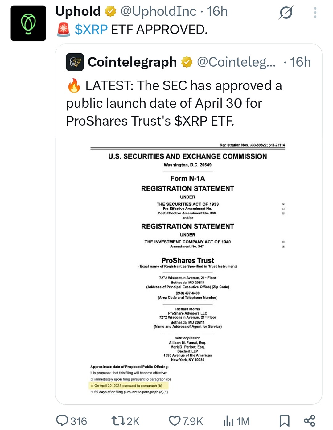The width and height of the screenshot is (333, 430).
Task: Like the post with the heart
Action: pos(175,421)
